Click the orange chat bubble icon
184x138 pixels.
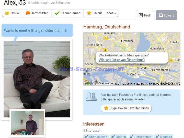(28, 13)
